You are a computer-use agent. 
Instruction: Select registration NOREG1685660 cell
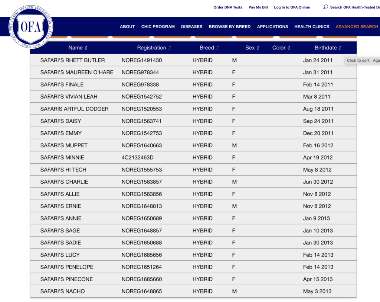(x=141, y=279)
